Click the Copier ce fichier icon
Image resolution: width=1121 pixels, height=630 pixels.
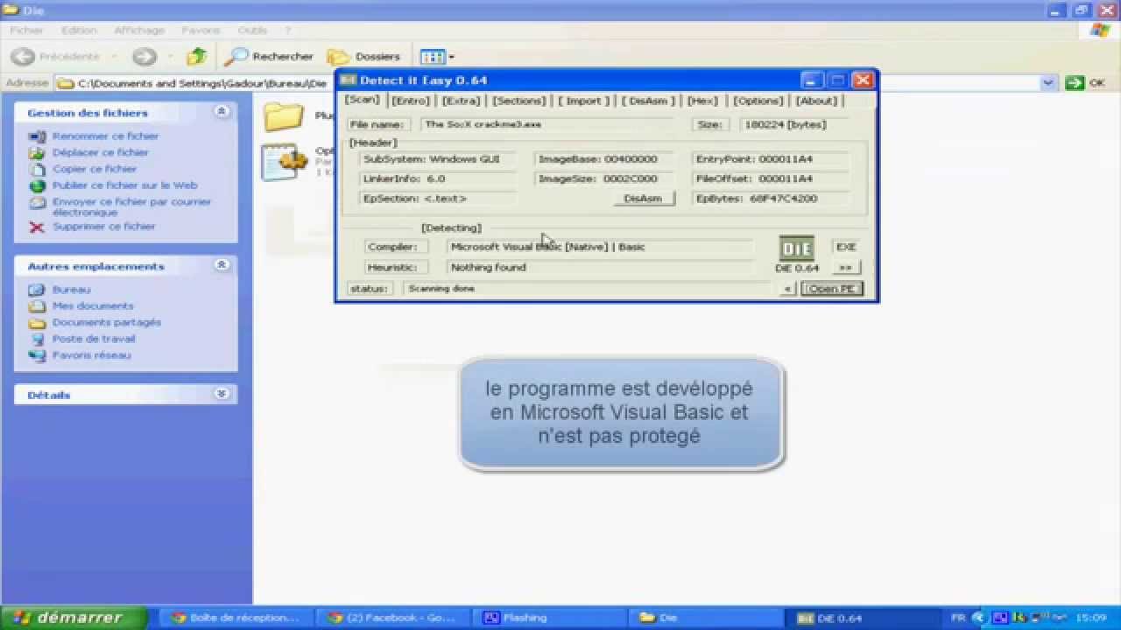click(37, 169)
